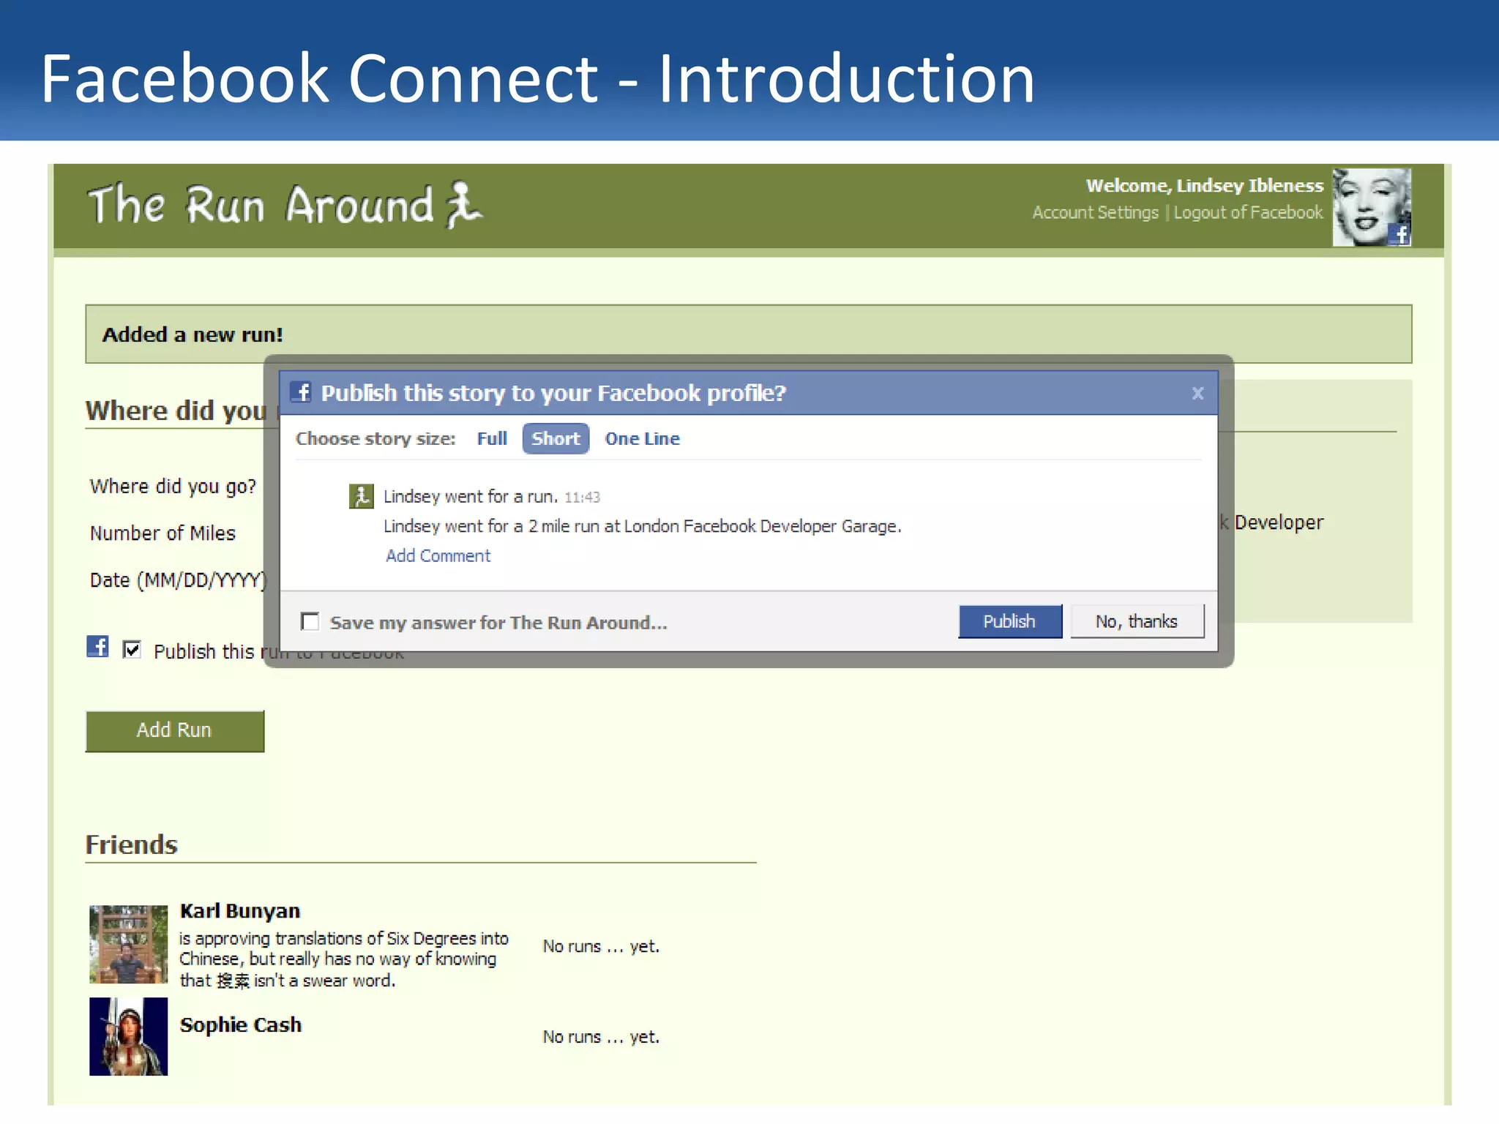Close the Publish story dialog
The height and width of the screenshot is (1124, 1499).
coord(1197,393)
